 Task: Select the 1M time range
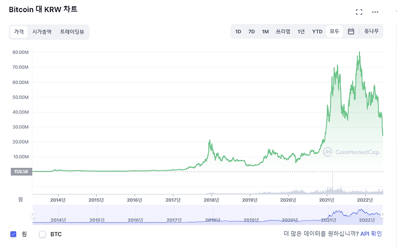(x=265, y=32)
